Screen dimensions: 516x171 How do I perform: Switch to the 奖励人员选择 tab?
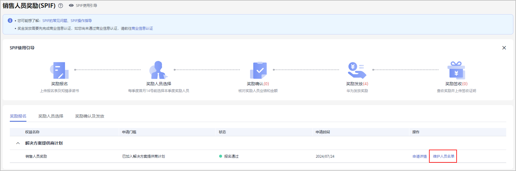point(51,116)
